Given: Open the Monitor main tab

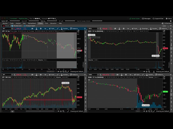Looking at the screenshot, I should point(5,23).
